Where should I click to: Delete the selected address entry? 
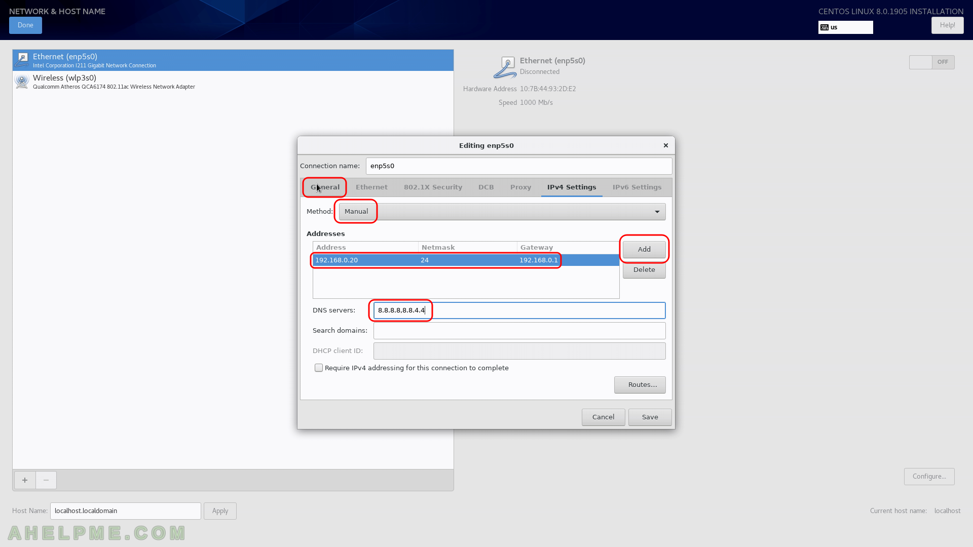pos(644,270)
